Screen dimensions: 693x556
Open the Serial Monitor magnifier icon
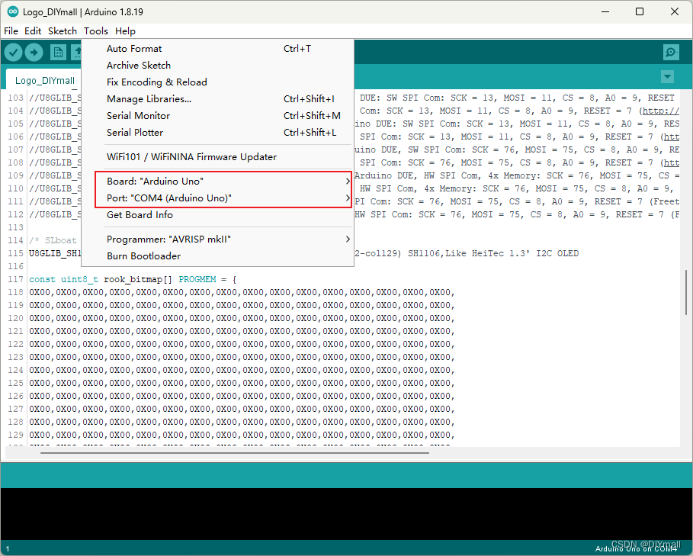pyautogui.click(x=670, y=52)
